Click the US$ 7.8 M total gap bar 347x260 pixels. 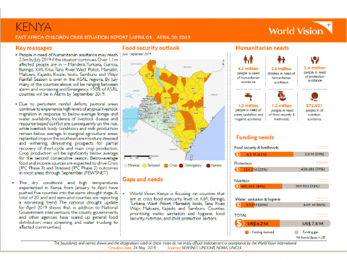tap(305, 224)
